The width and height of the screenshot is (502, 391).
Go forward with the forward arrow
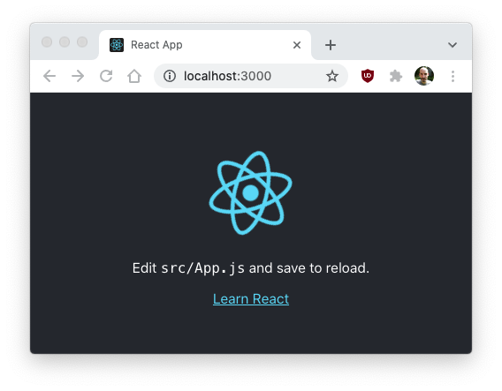[x=78, y=76]
